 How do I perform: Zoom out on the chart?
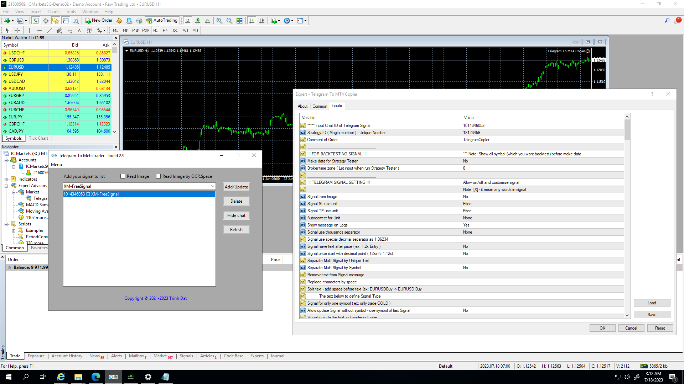point(229,21)
